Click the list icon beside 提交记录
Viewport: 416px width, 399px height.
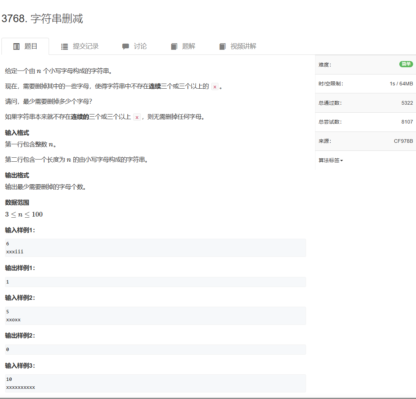[65, 47]
